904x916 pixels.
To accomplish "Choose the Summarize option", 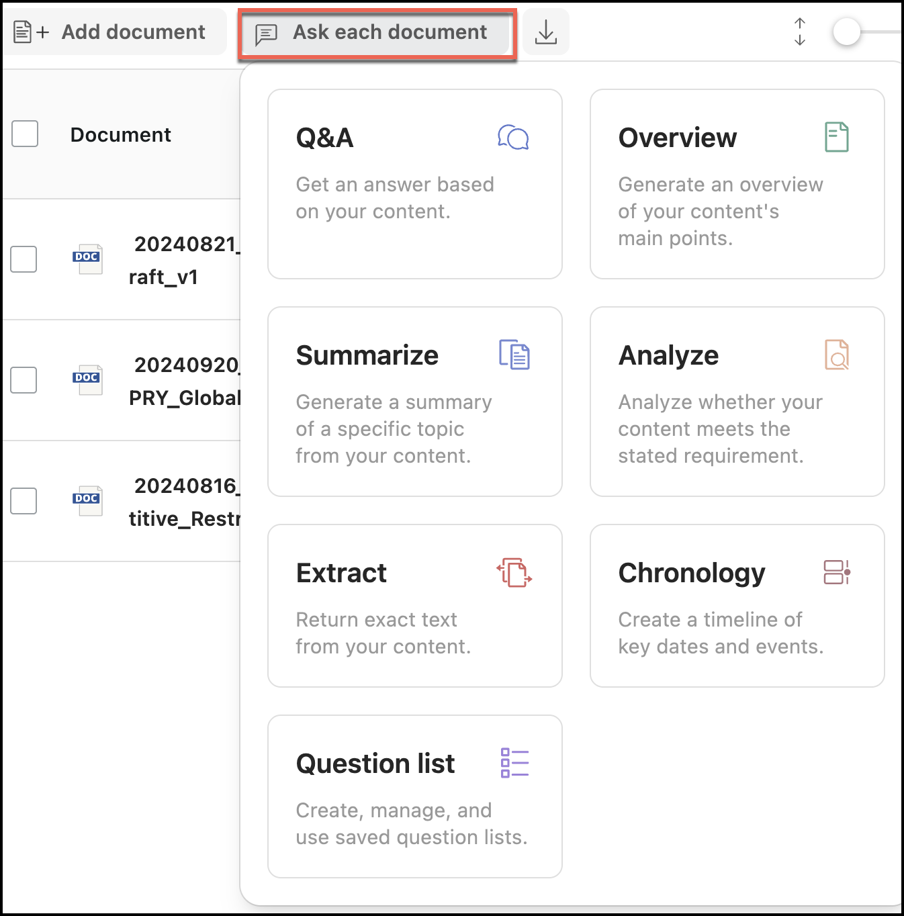I will coord(414,402).
